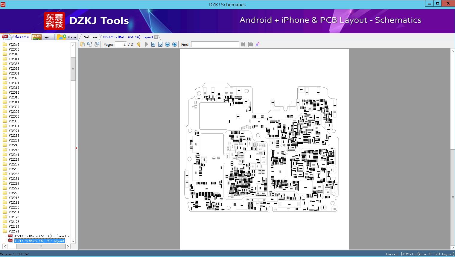455x257 pixels.
Task: Open the copy page tool
Action: [x=83, y=44]
